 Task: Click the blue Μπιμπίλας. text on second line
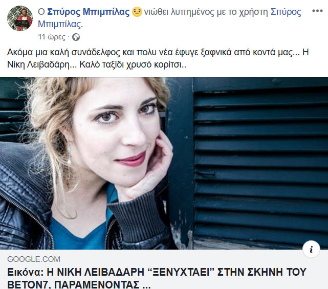tap(60, 24)
